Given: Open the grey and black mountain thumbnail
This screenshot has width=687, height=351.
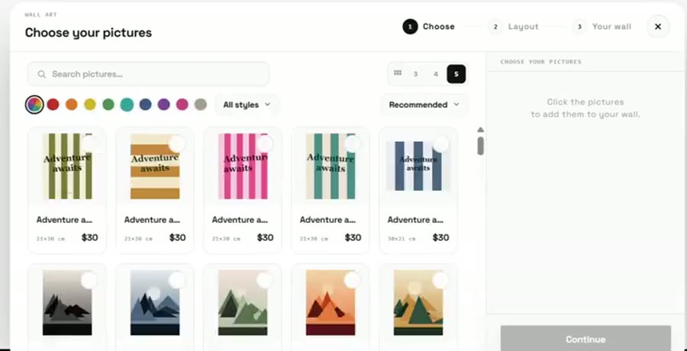Looking at the screenshot, I should tap(67, 302).
